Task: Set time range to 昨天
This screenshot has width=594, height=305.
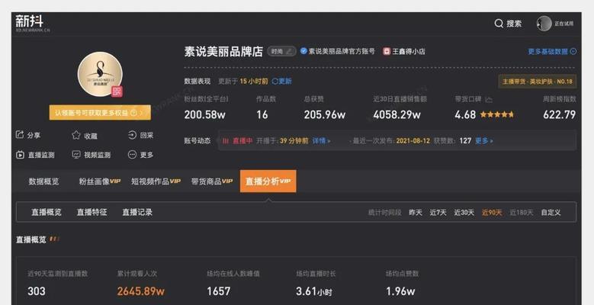Action: coord(416,213)
